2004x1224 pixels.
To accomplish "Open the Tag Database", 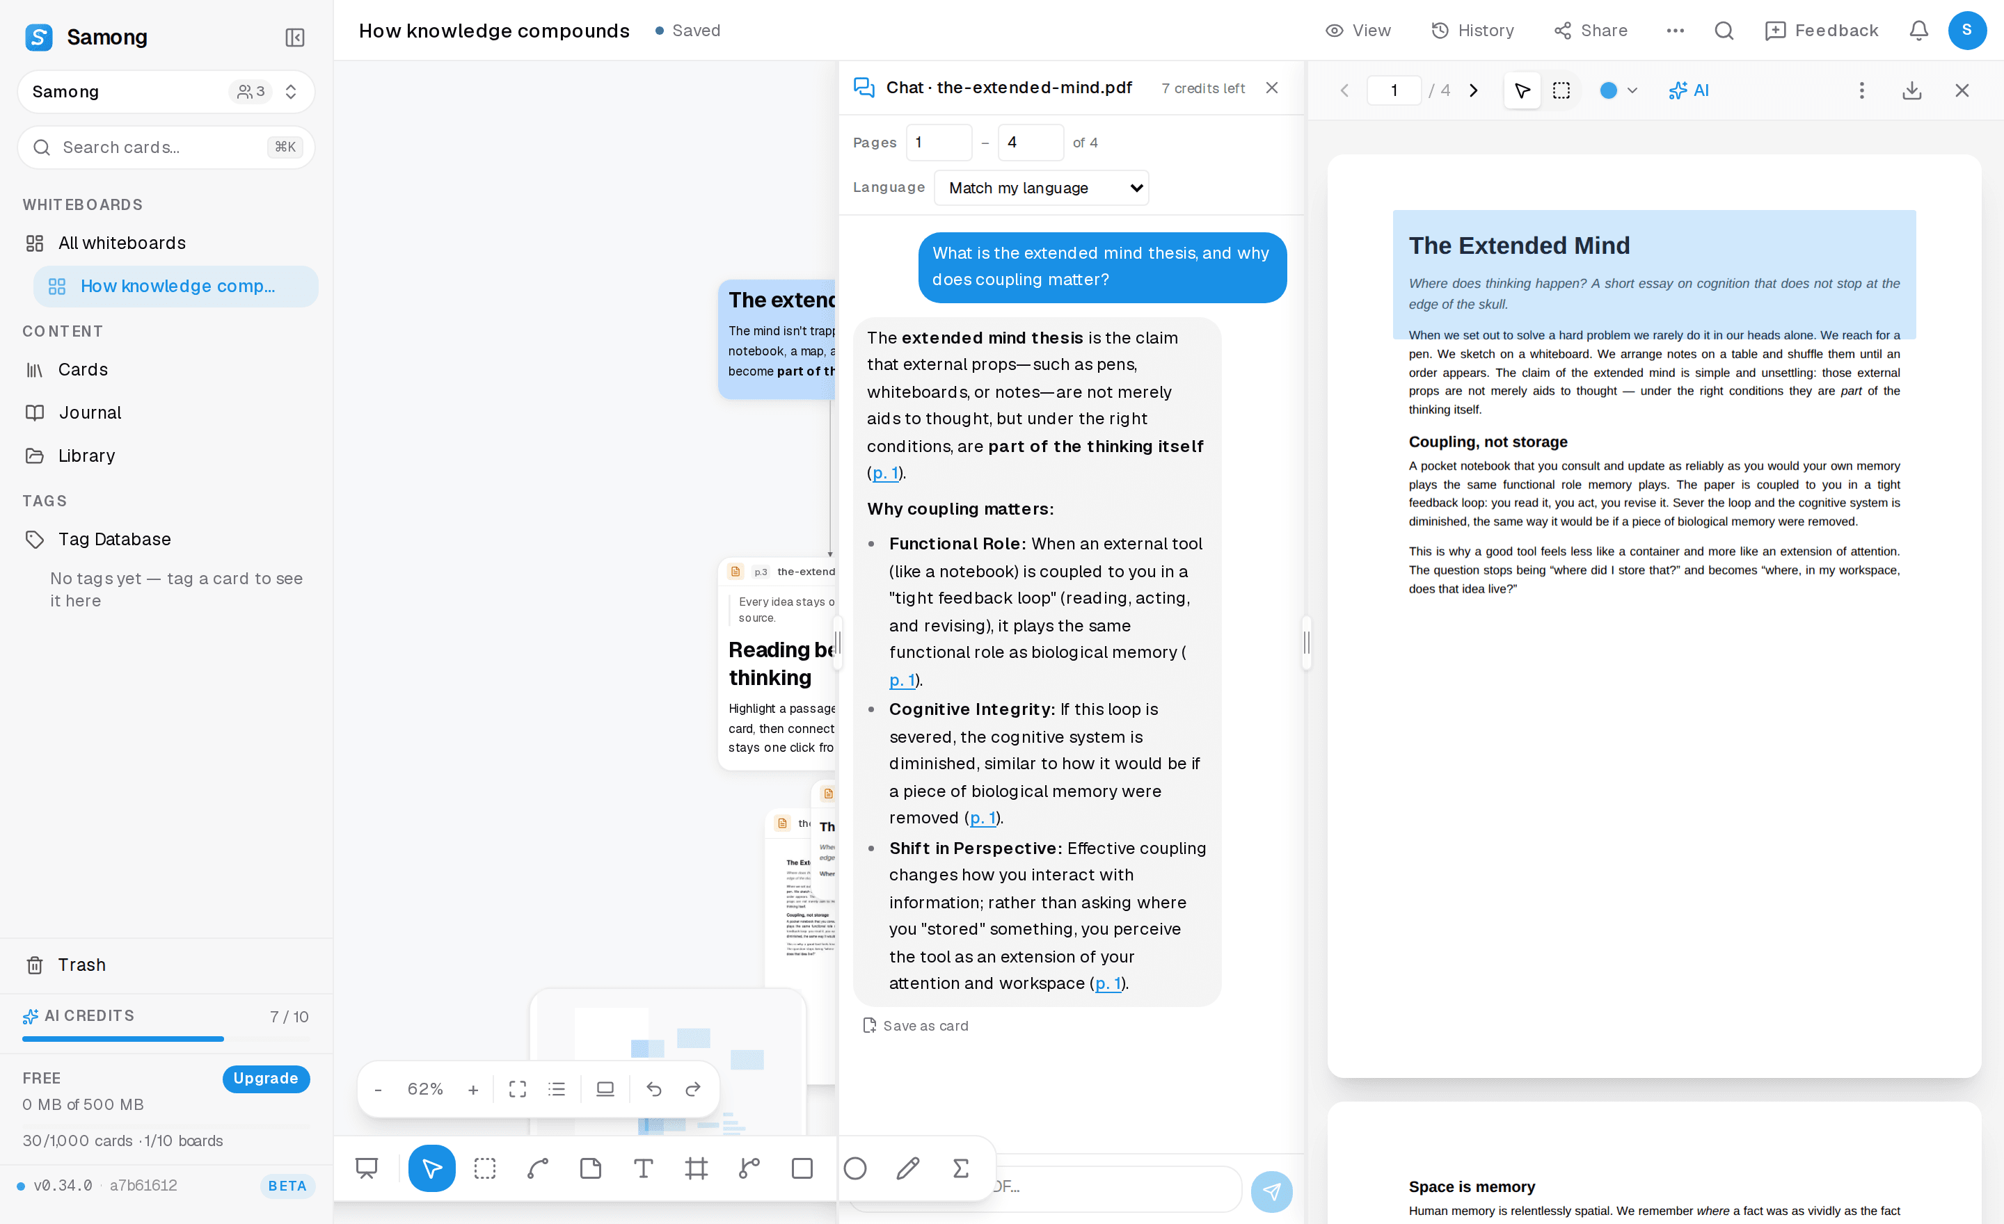I will [166, 540].
